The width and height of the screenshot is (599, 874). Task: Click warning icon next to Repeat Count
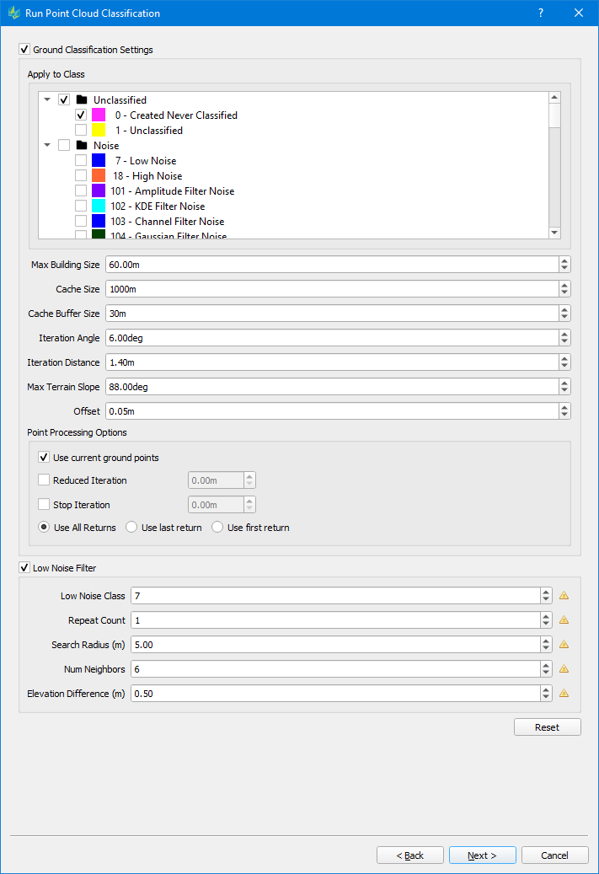[x=564, y=620]
